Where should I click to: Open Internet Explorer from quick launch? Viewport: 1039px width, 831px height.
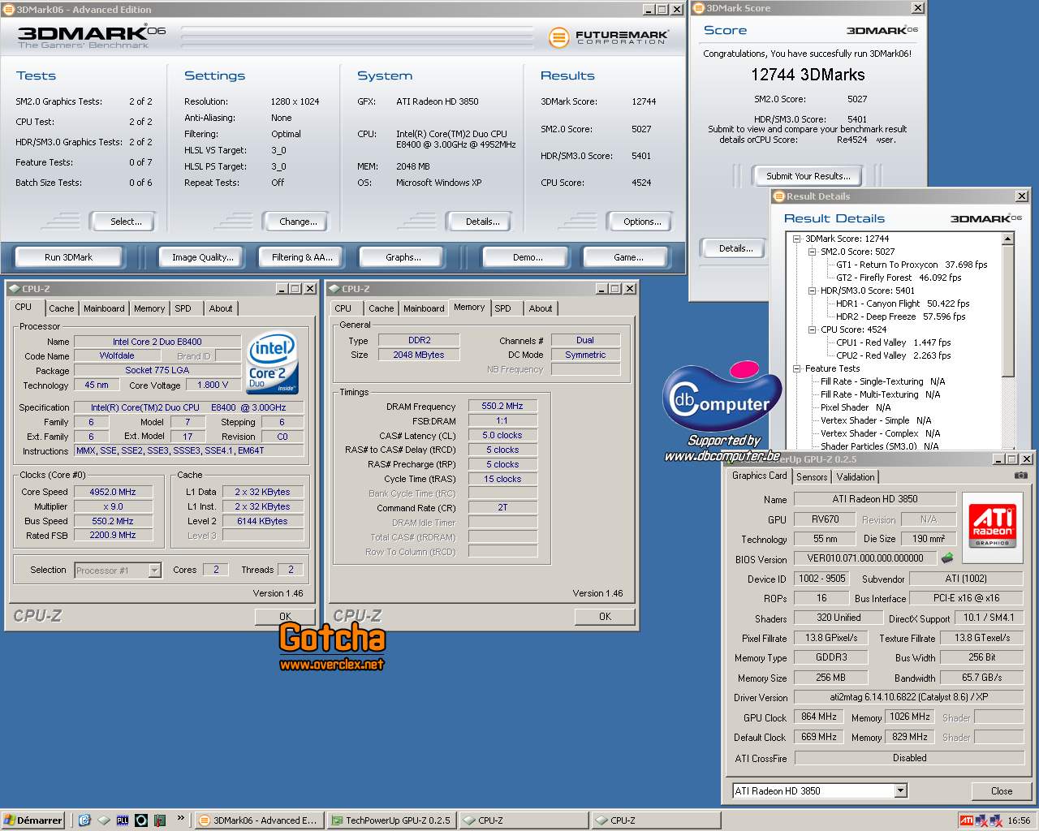84,820
